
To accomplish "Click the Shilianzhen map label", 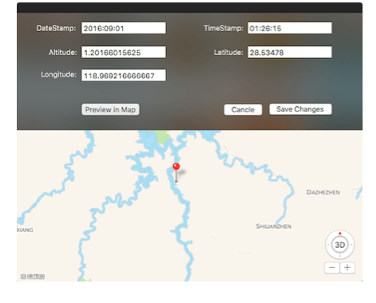I will [x=274, y=226].
